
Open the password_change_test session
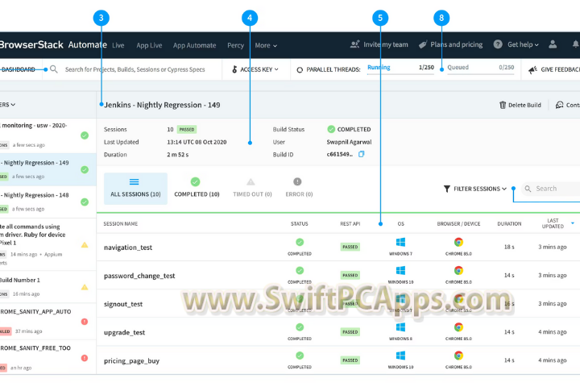(x=139, y=276)
